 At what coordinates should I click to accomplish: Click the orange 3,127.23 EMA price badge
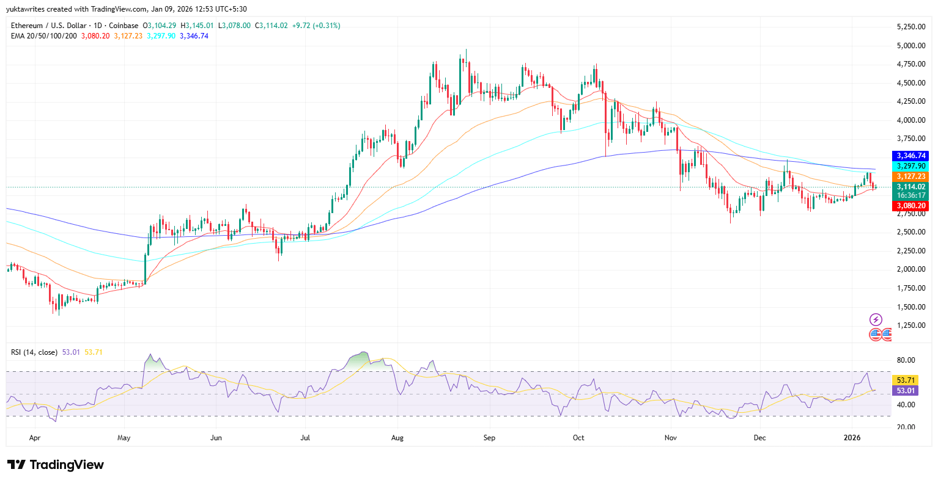[x=910, y=176]
